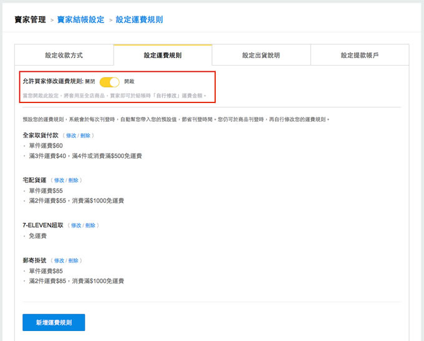
Task: Click the 全家取貨付款 rule heading
Action: click(x=41, y=136)
